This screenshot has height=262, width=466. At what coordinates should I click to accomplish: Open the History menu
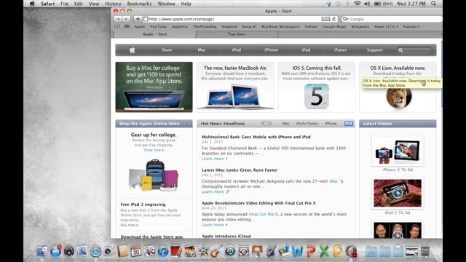point(113,4)
